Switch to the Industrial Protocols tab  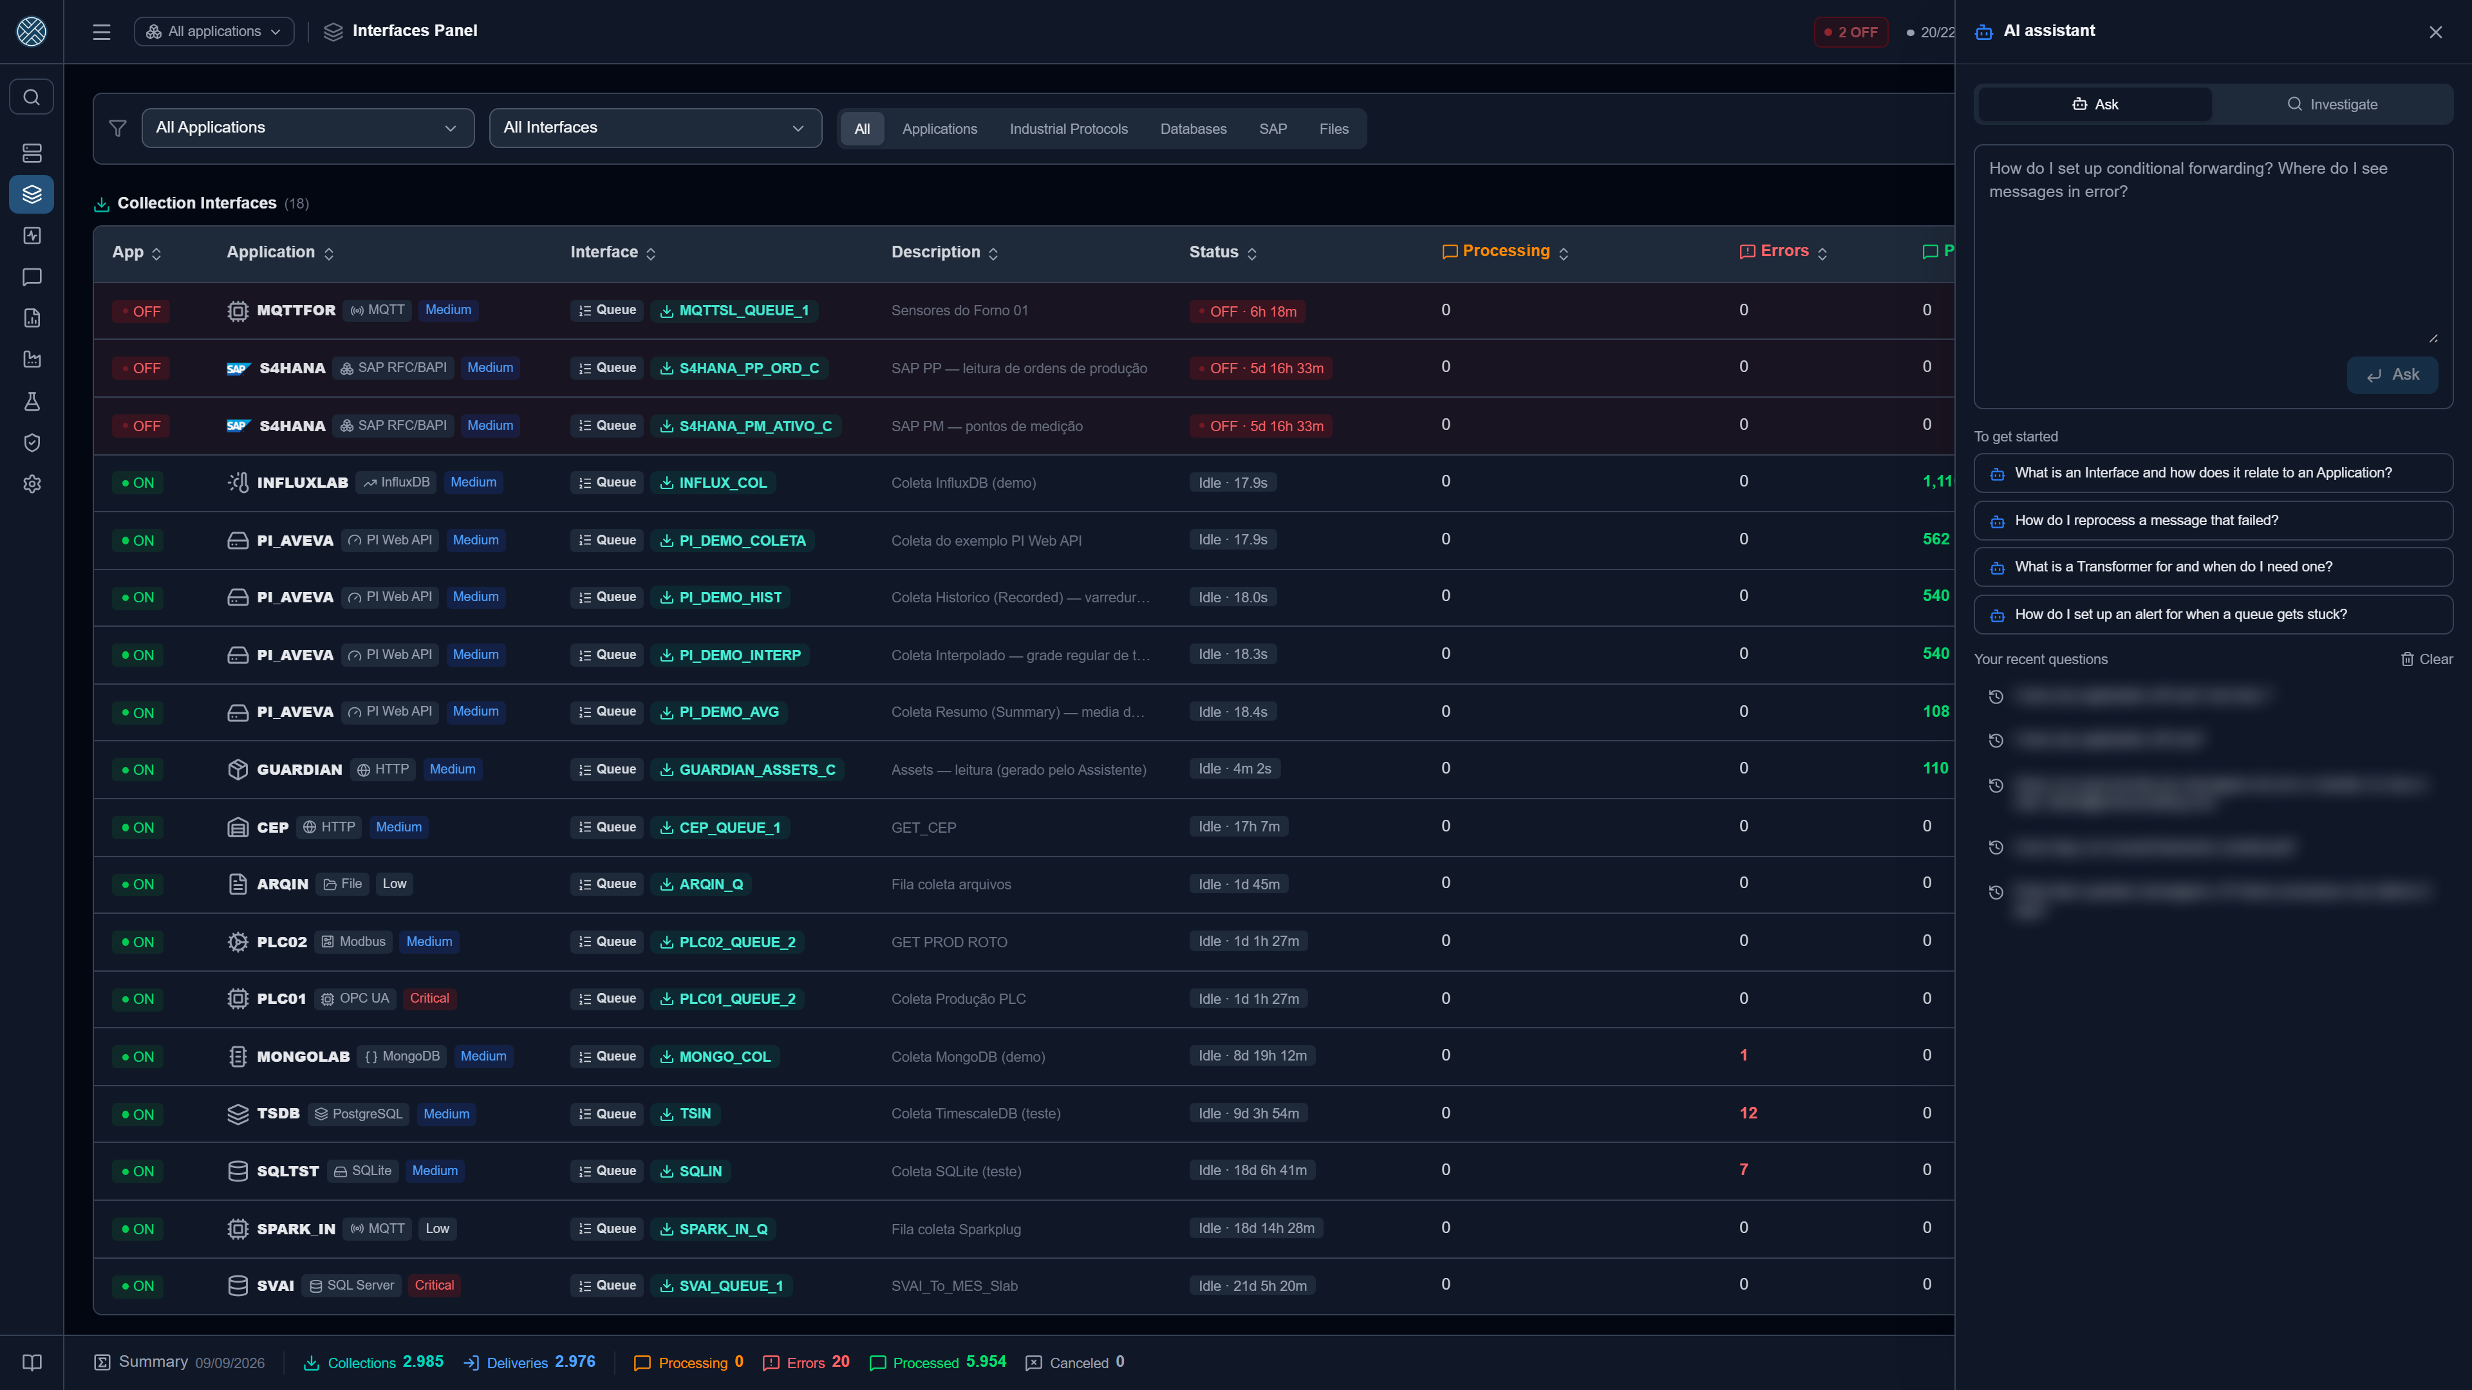click(x=1068, y=129)
